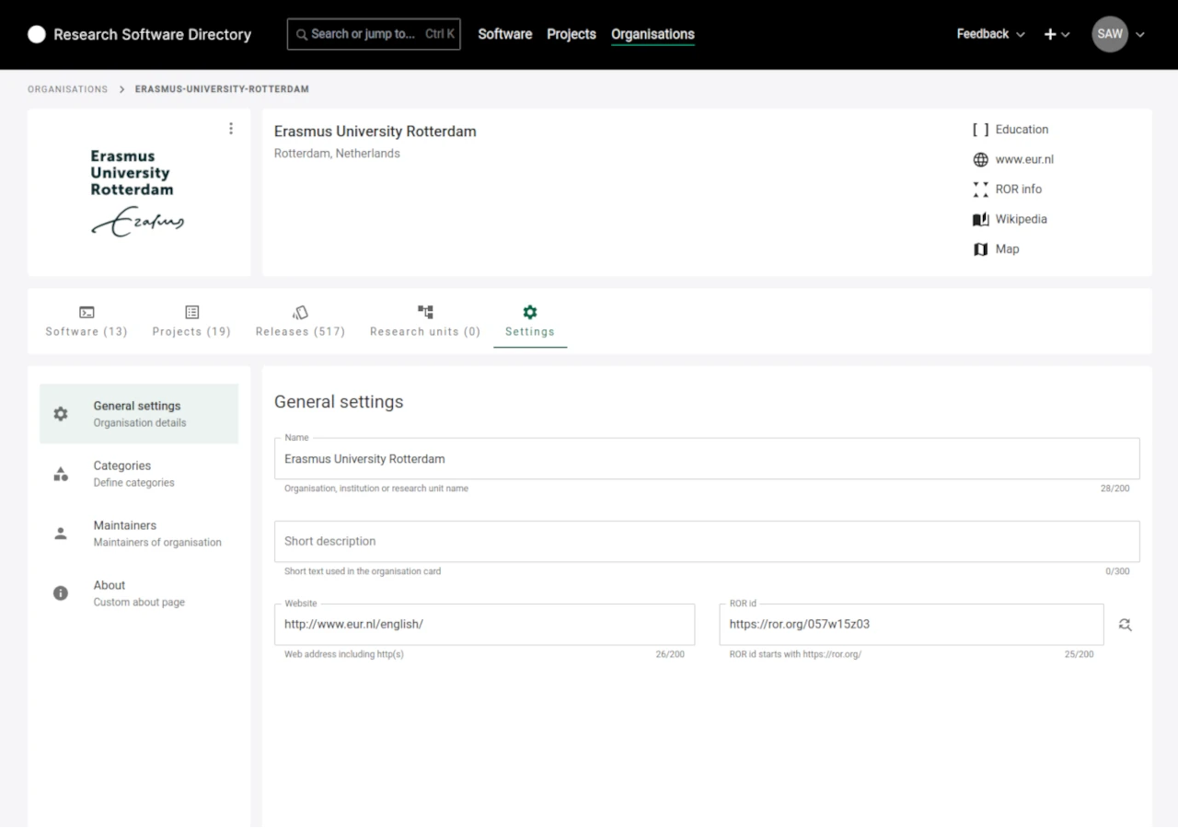1178x828 pixels.
Task: Click the search or jump to field
Action: click(373, 34)
